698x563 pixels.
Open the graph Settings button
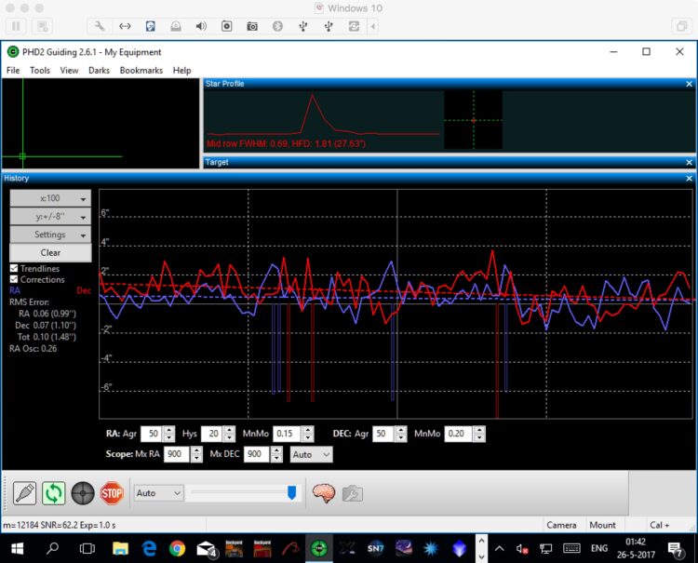(x=50, y=235)
